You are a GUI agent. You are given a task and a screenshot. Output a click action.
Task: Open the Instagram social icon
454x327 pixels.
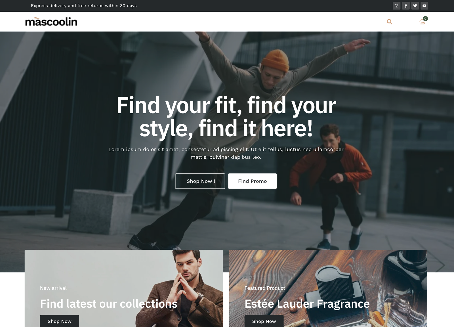coord(397,6)
